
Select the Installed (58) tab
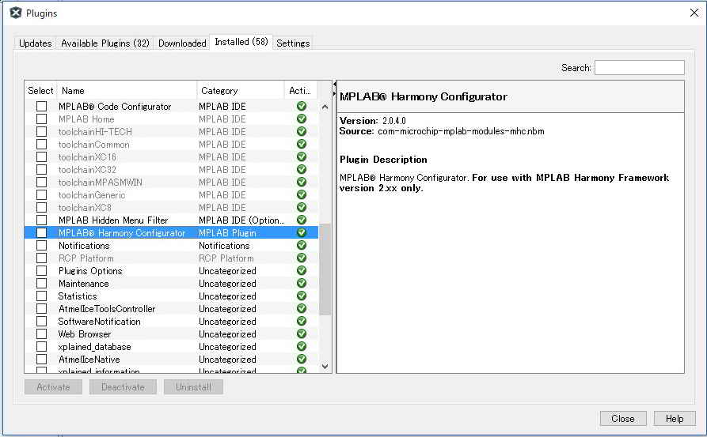point(241,42)
